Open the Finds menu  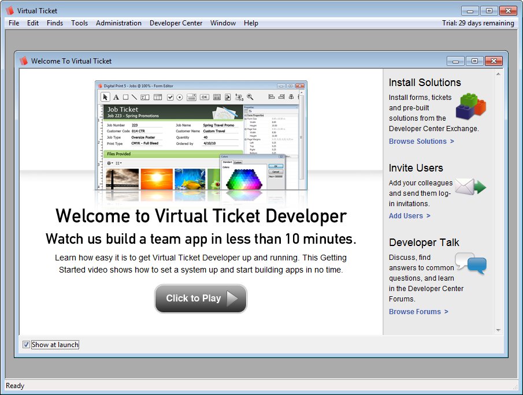[55, 23]
